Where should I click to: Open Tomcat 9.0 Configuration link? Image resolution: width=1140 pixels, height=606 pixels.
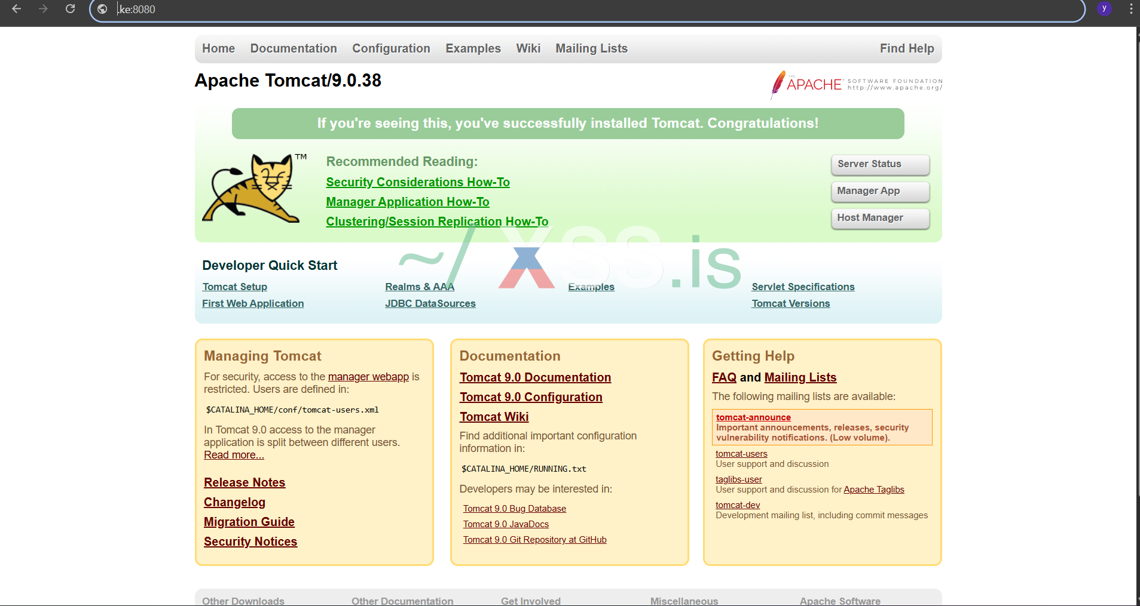coord(531,397)
